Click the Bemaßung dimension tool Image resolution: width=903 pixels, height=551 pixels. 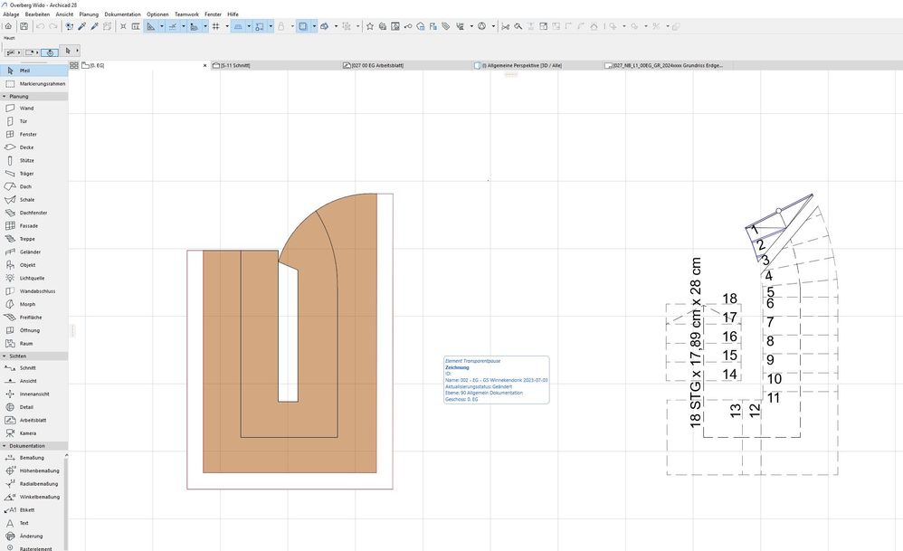(33, 458)
